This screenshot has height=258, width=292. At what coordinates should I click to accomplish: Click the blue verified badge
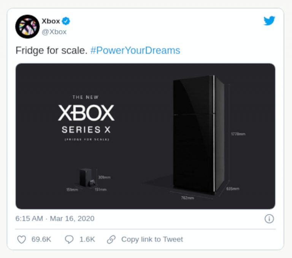point(66,21)
